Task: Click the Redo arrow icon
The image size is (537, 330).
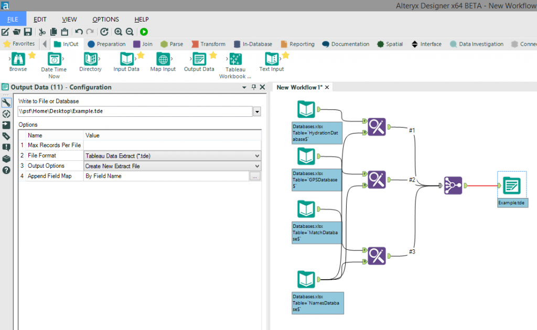Action: coord(90,32)
